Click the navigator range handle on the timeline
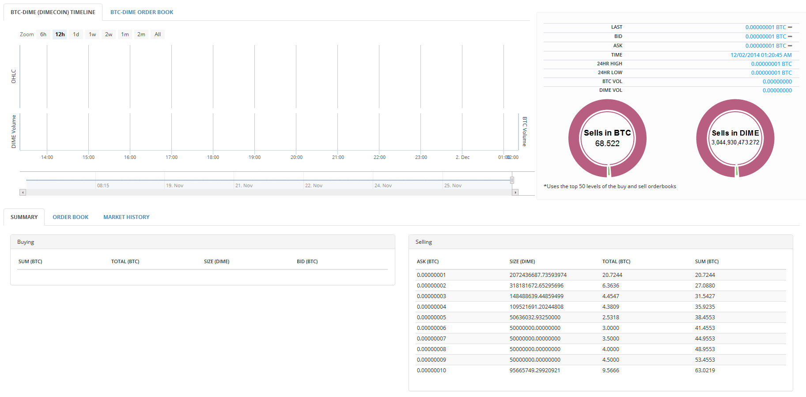 [512, 180]
